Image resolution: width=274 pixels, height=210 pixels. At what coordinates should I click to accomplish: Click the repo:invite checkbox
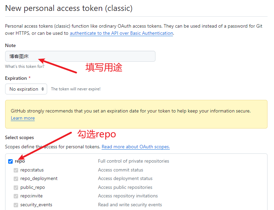(x=16, y=196)
